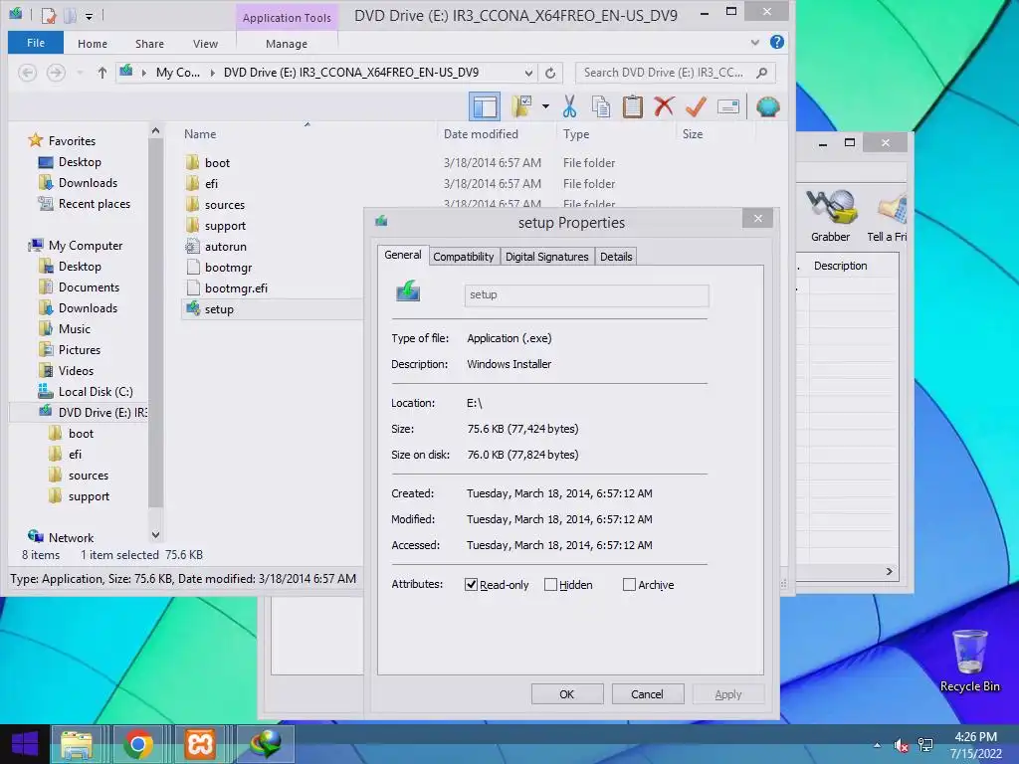
Task: Open dropdown arrow next to folder options icon
Action: click(545, 106)
